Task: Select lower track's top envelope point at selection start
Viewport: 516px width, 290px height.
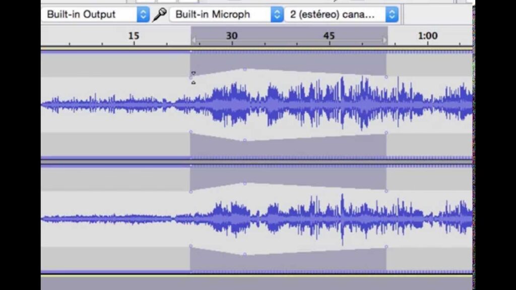Action: [x=191, y=192]
